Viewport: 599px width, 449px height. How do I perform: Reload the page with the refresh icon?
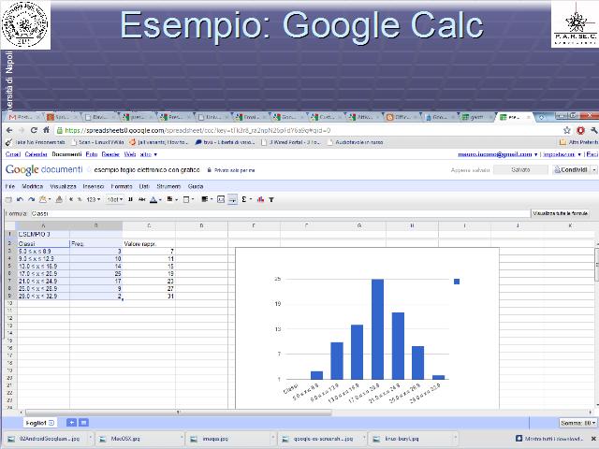[x=34, y=131]
